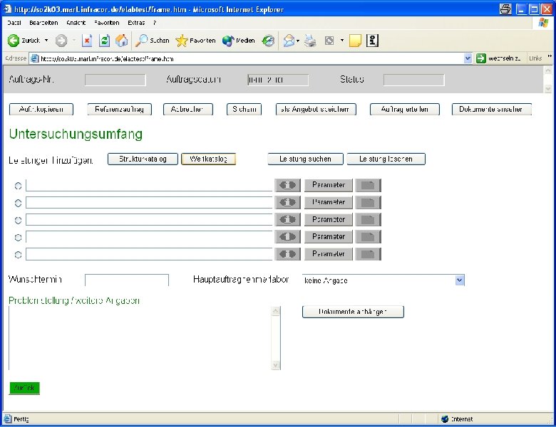
Task: Click the green wechseln zu go arrow
Action: [x=480, y=58]
